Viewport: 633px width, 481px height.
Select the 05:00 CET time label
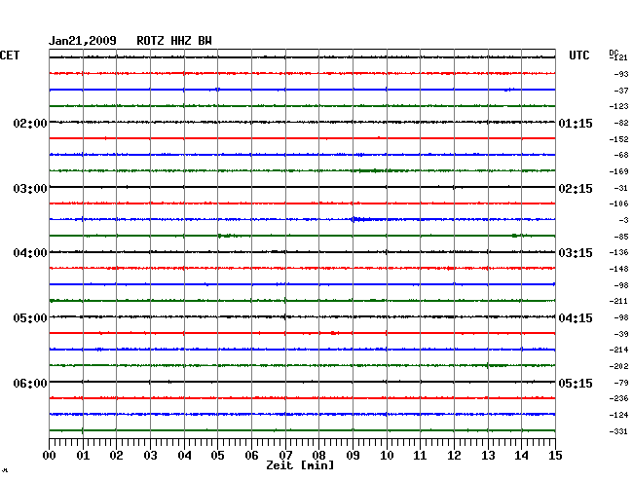pyautogui.click(x=30, y=318)
